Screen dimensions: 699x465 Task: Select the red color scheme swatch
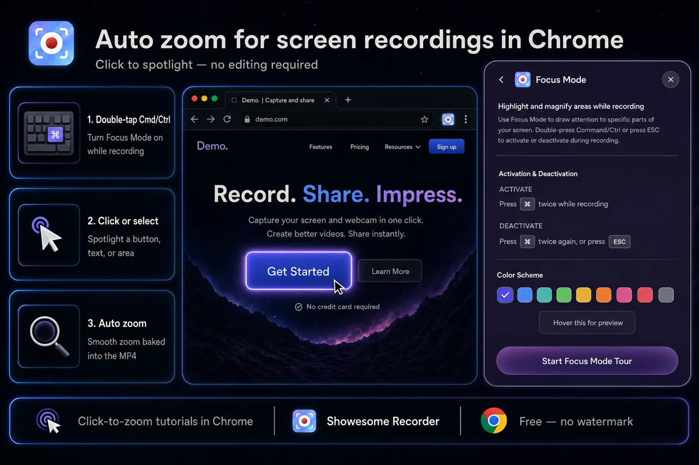pos(645,295)
